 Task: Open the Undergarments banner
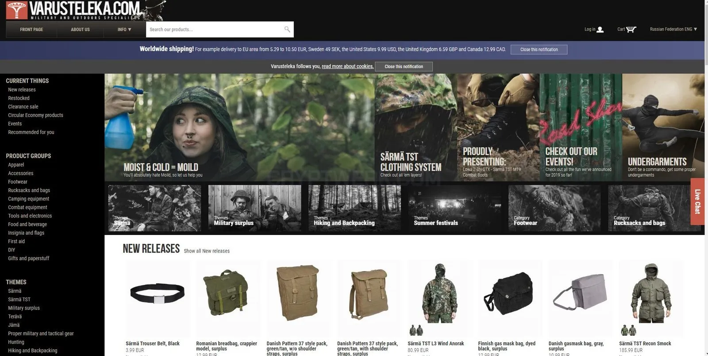[x=663, y=127]
